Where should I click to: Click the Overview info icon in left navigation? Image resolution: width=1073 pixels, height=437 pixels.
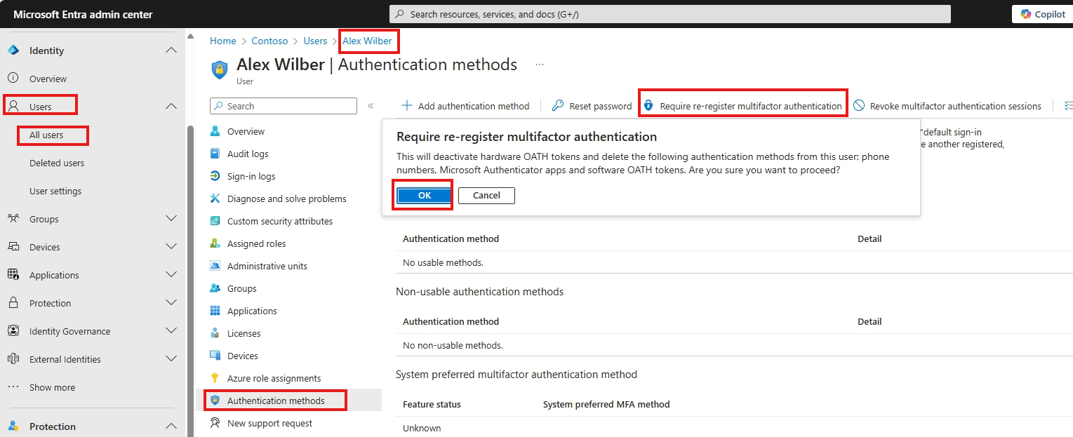[13, 79]
